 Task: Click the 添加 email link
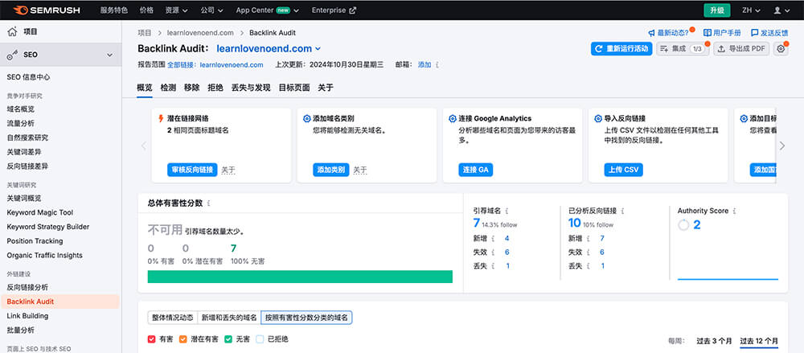pyautogui.click(x=425, y=65)
